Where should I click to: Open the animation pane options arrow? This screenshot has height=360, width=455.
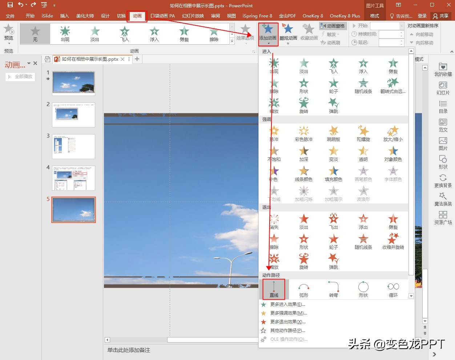[x=29, y=63]
